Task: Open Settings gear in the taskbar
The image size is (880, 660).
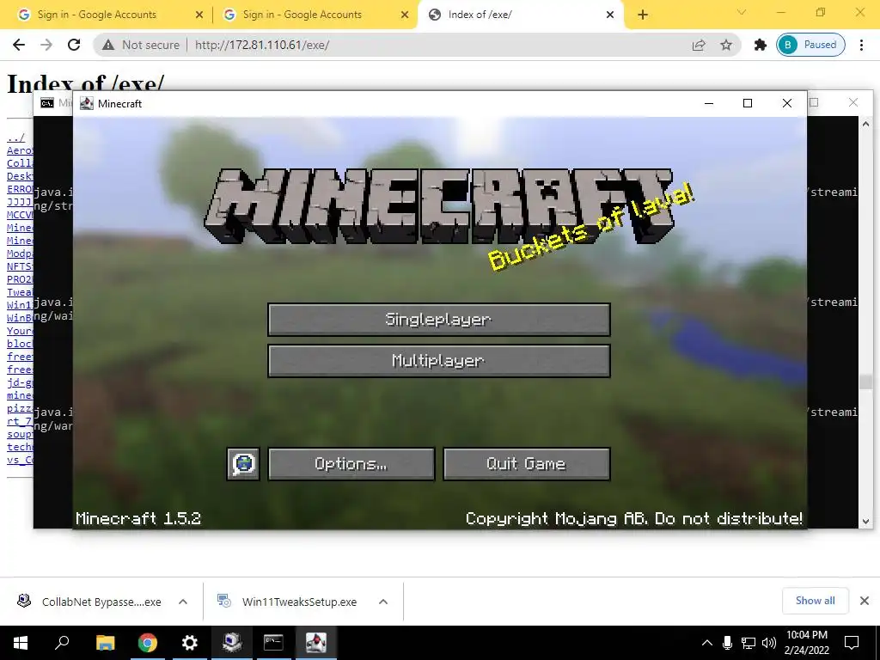Action: pyautogui.click(x=190, y=643)
